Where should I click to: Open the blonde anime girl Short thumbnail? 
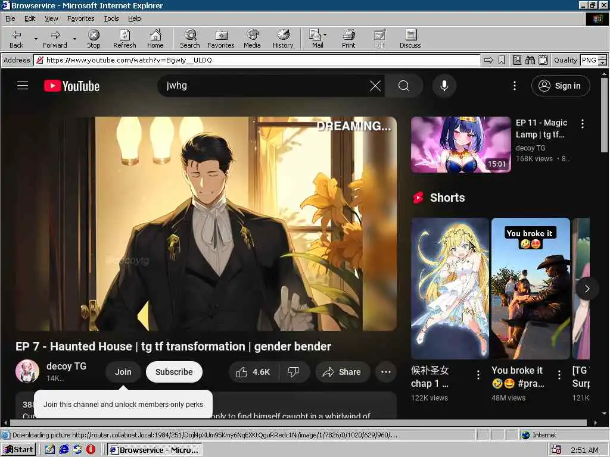click(450, 289)
